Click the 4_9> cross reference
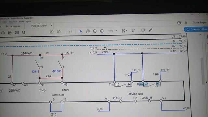The image size is (208, 117). [100, 109]
